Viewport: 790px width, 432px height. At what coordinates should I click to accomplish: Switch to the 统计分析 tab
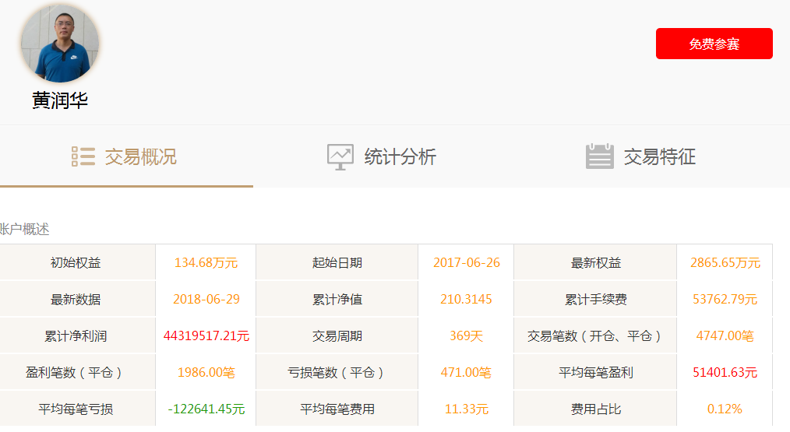(400, 157)
